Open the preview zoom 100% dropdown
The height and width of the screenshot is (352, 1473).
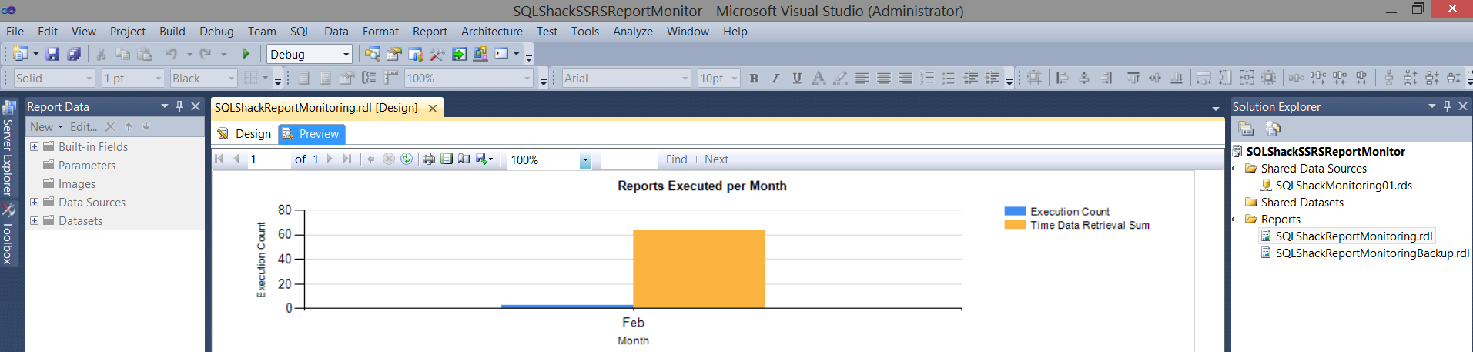(585, 160)
